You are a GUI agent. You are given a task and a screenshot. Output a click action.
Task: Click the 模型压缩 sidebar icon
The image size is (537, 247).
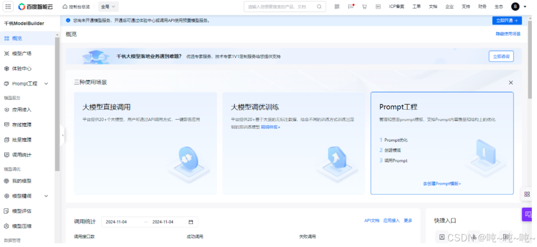tap(7, 226)
